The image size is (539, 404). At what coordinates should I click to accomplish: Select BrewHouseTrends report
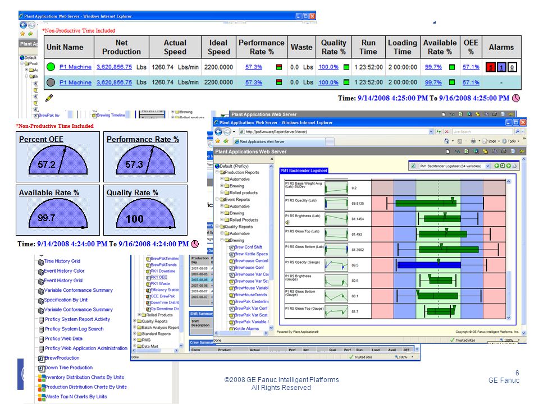250,295
